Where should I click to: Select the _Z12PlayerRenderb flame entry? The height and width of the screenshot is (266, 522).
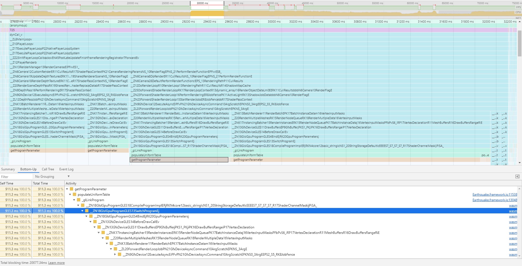(259, 62)
